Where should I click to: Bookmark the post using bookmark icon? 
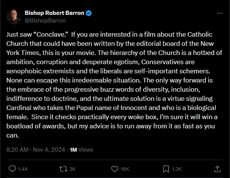166,168
